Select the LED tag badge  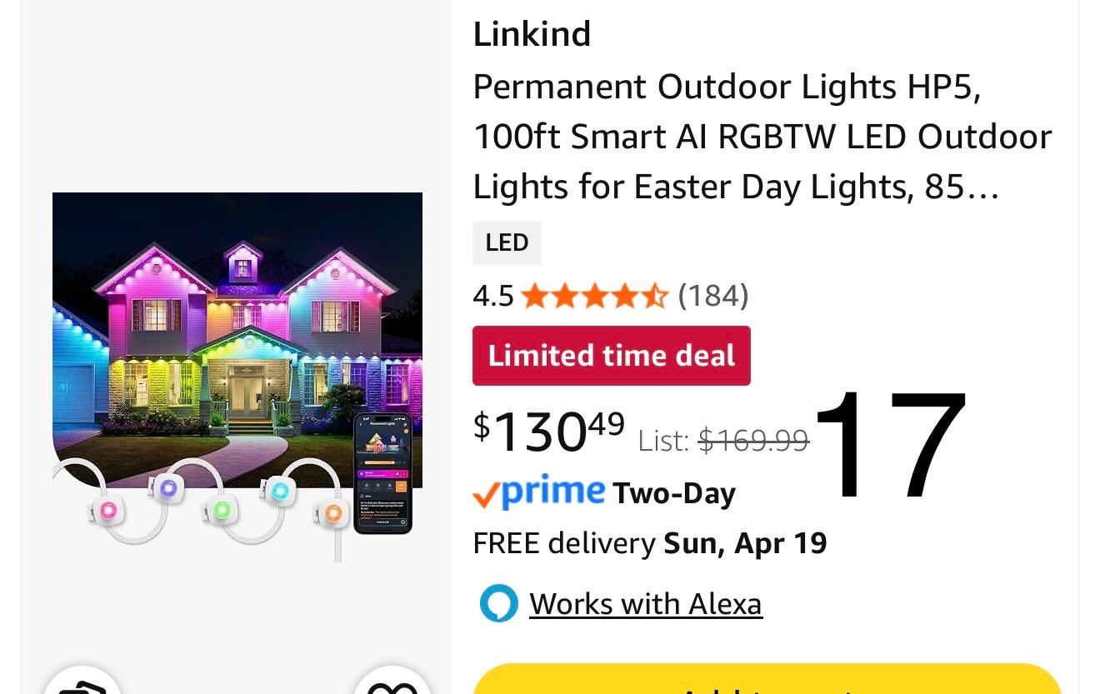507,242
